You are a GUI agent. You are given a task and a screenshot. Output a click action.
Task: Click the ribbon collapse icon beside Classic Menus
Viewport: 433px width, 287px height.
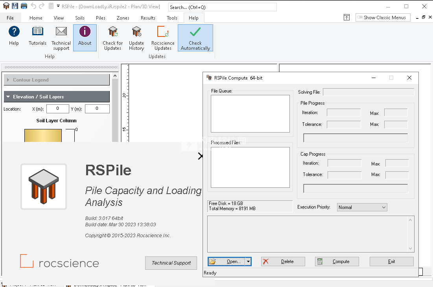(x=346, y=17)
